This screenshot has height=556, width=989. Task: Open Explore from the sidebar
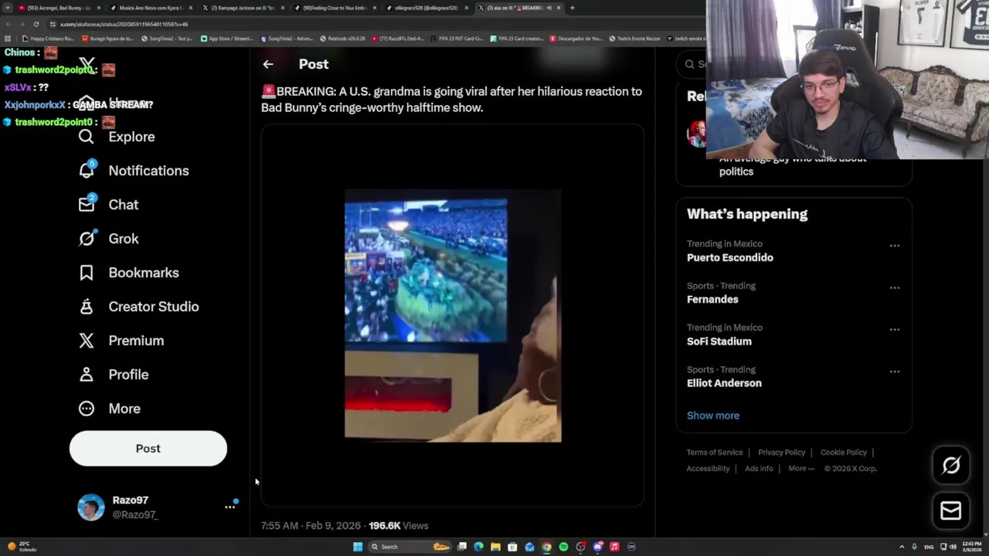[117, 137]
